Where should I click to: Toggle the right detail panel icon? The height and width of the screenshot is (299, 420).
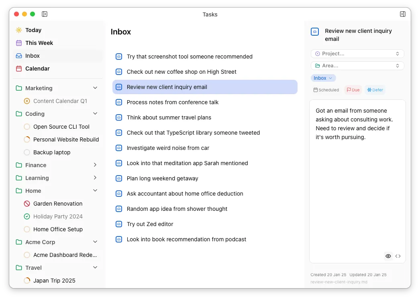coord(403,14)
